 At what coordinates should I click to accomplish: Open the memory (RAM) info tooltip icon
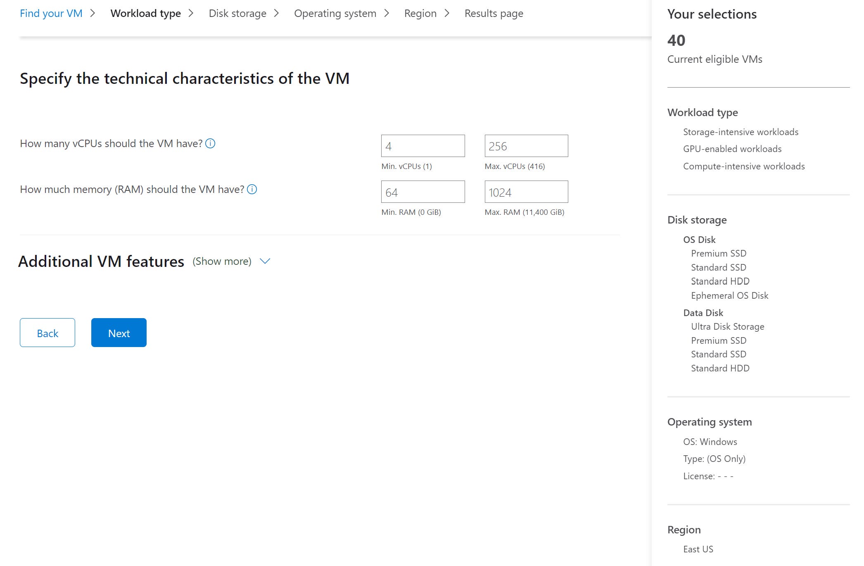[252, 189]
